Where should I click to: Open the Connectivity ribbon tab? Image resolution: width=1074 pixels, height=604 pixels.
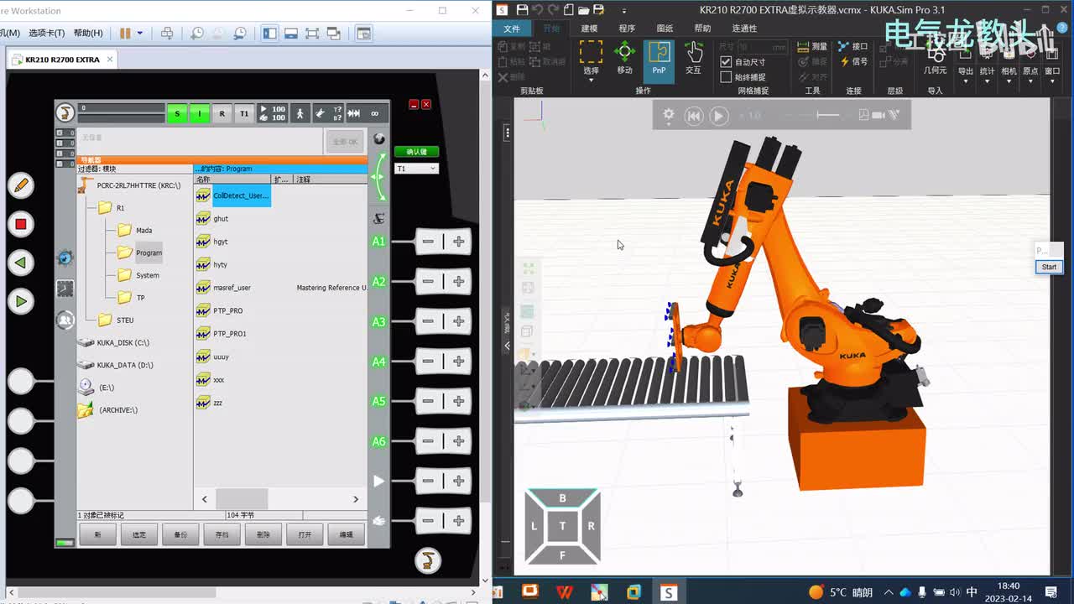coord(744,29)
